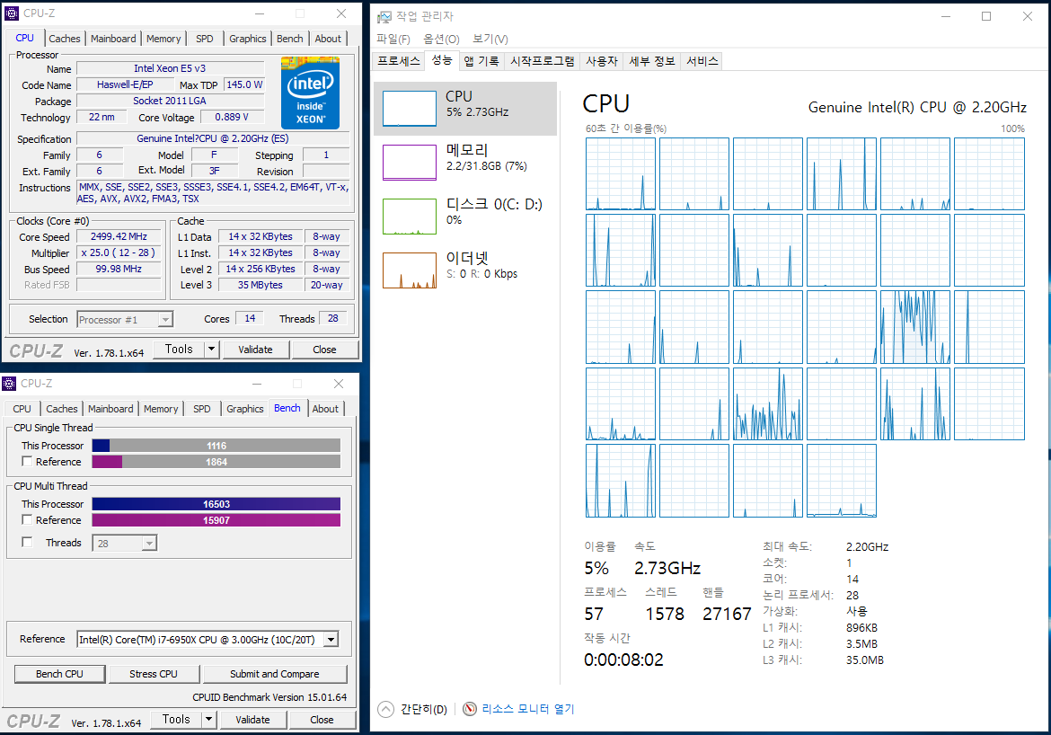Switch to 프로세스 tab in Task Manager

point(398,61)
